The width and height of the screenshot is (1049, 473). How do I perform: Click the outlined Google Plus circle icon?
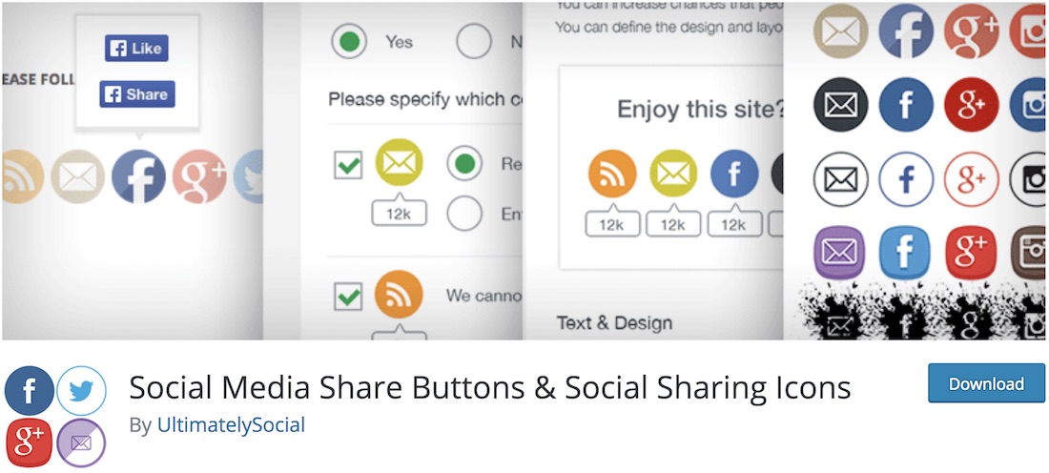pyautogui.click(x=972, y=178)
